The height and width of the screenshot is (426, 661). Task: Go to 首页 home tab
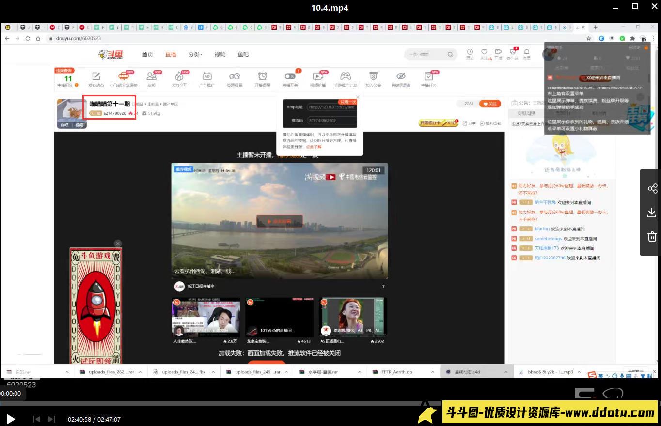pos(147,54)
